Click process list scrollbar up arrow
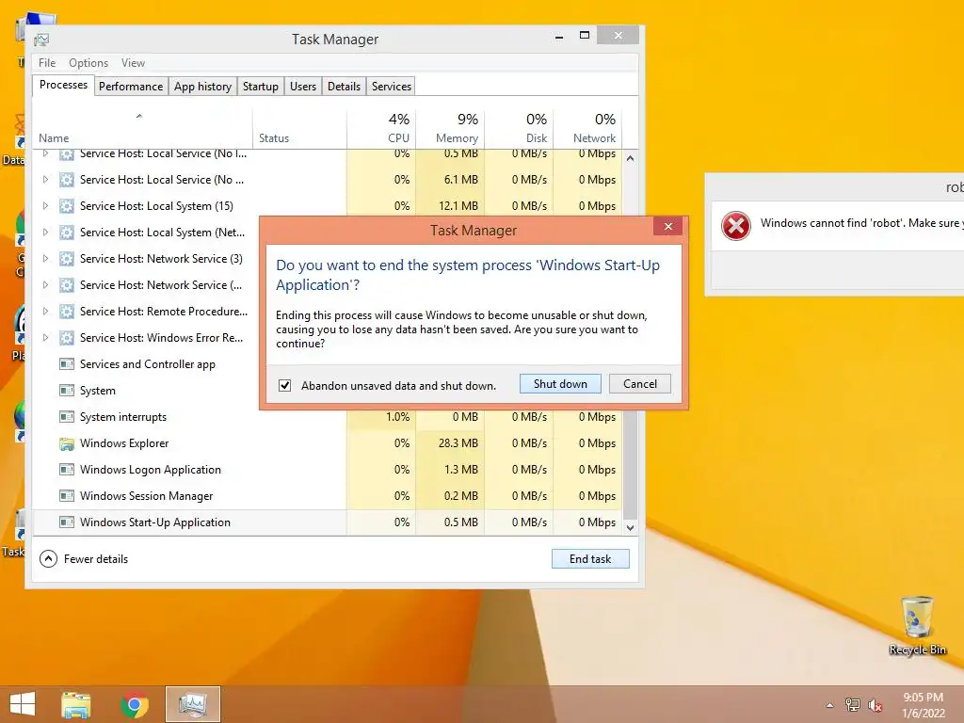Screen dimensions: 964x723 [630, 158]
